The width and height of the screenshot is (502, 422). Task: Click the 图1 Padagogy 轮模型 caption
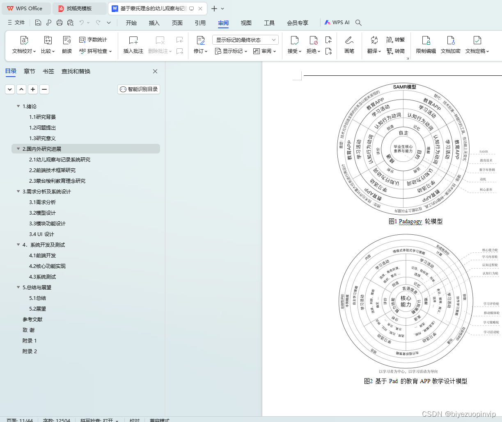(415, 221)
